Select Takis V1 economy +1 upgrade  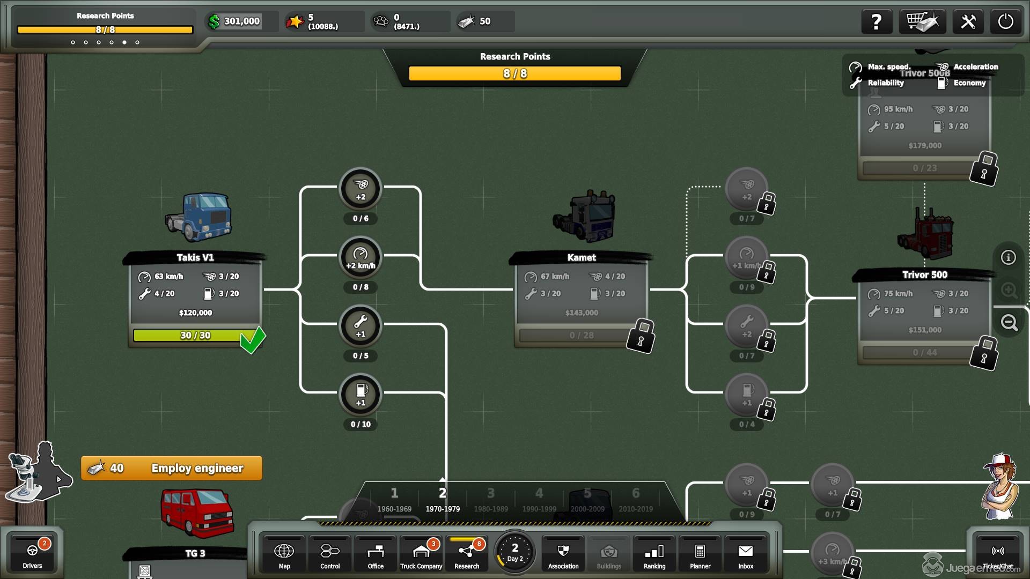click(x=360, y=395)
